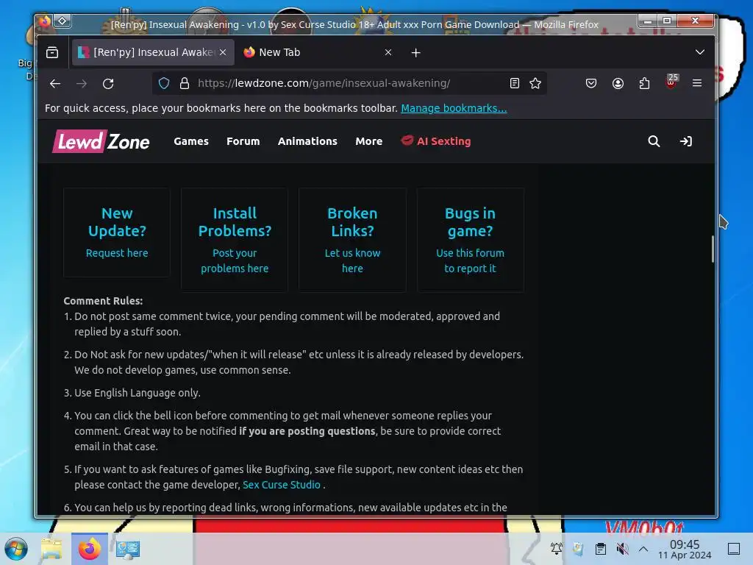Open Firefox hamburger application menu
The image size is (753, 565).
[x=697, y=83]
